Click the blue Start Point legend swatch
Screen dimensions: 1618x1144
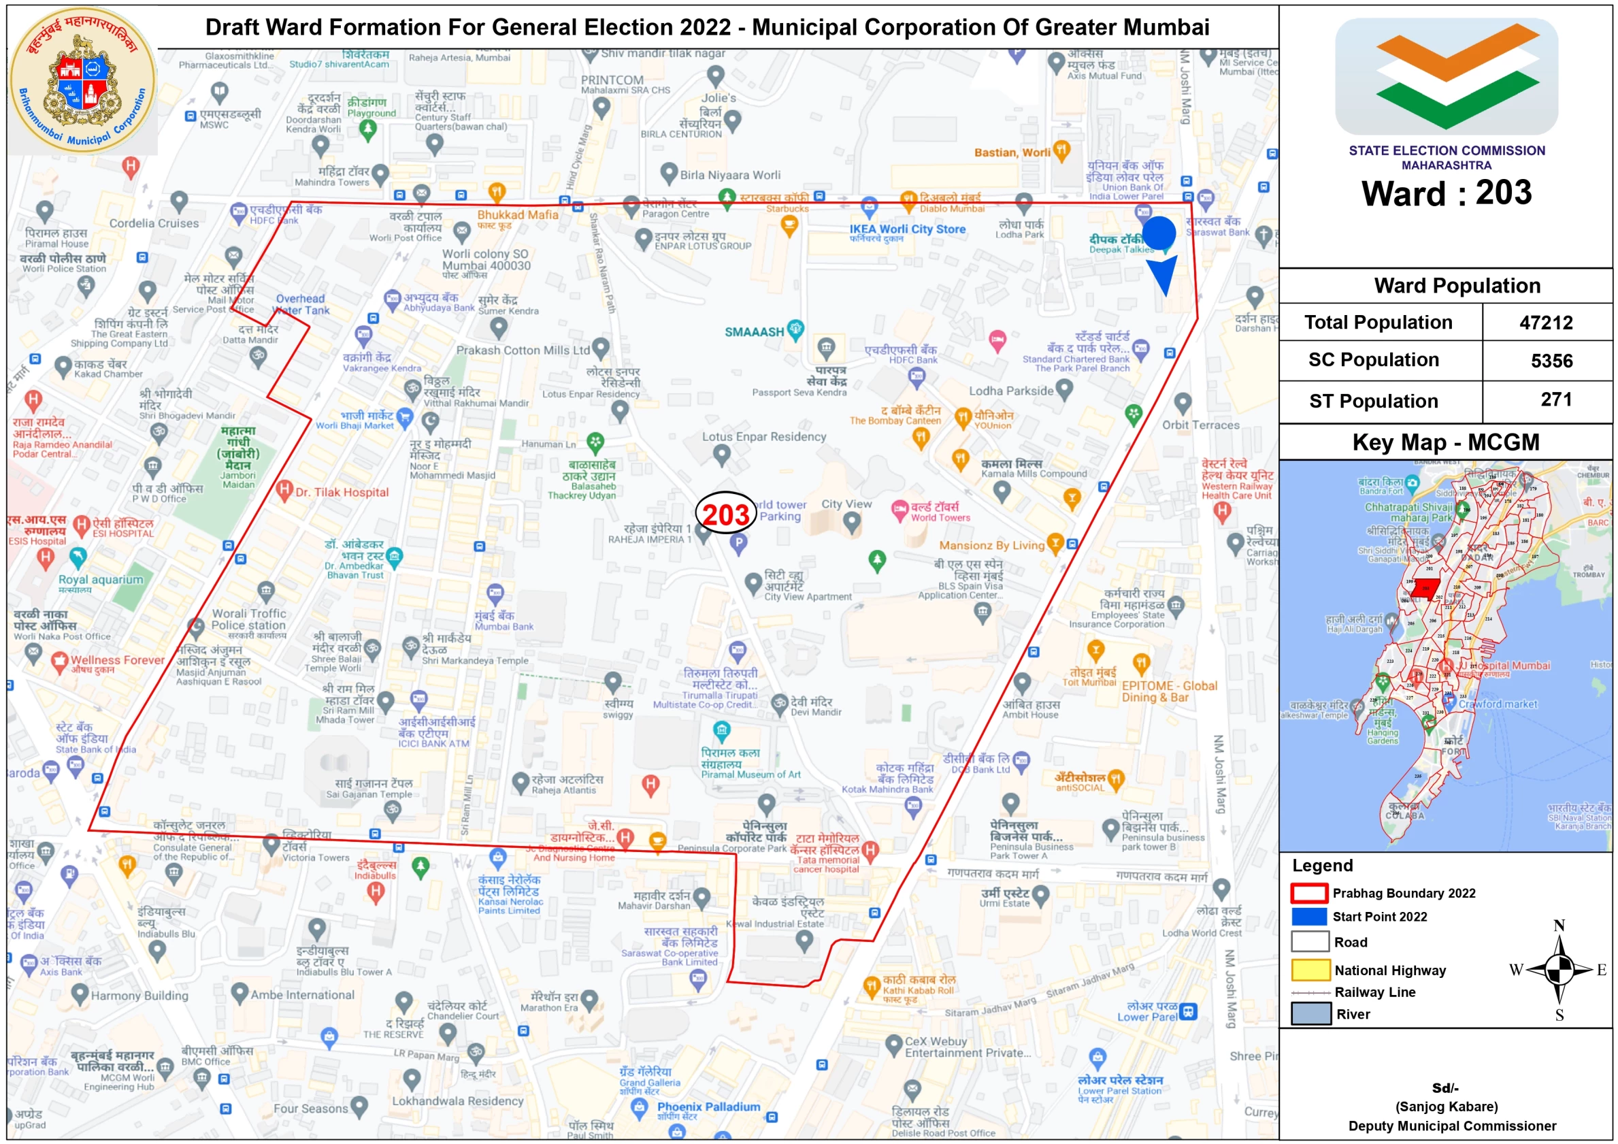(x=1309, y=916)
